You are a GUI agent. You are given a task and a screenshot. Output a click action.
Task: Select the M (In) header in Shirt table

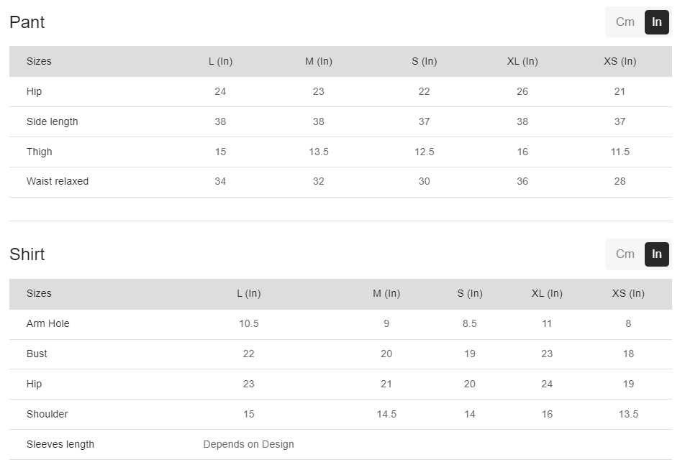pos(386,293)
